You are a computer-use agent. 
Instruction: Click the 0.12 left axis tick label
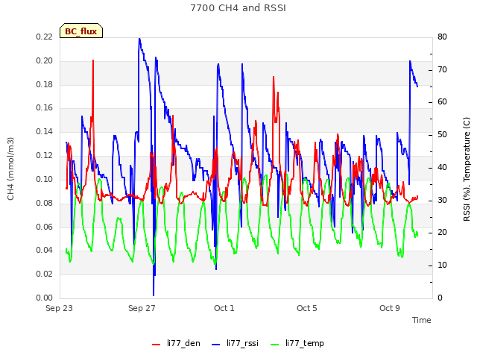point(45,155)
